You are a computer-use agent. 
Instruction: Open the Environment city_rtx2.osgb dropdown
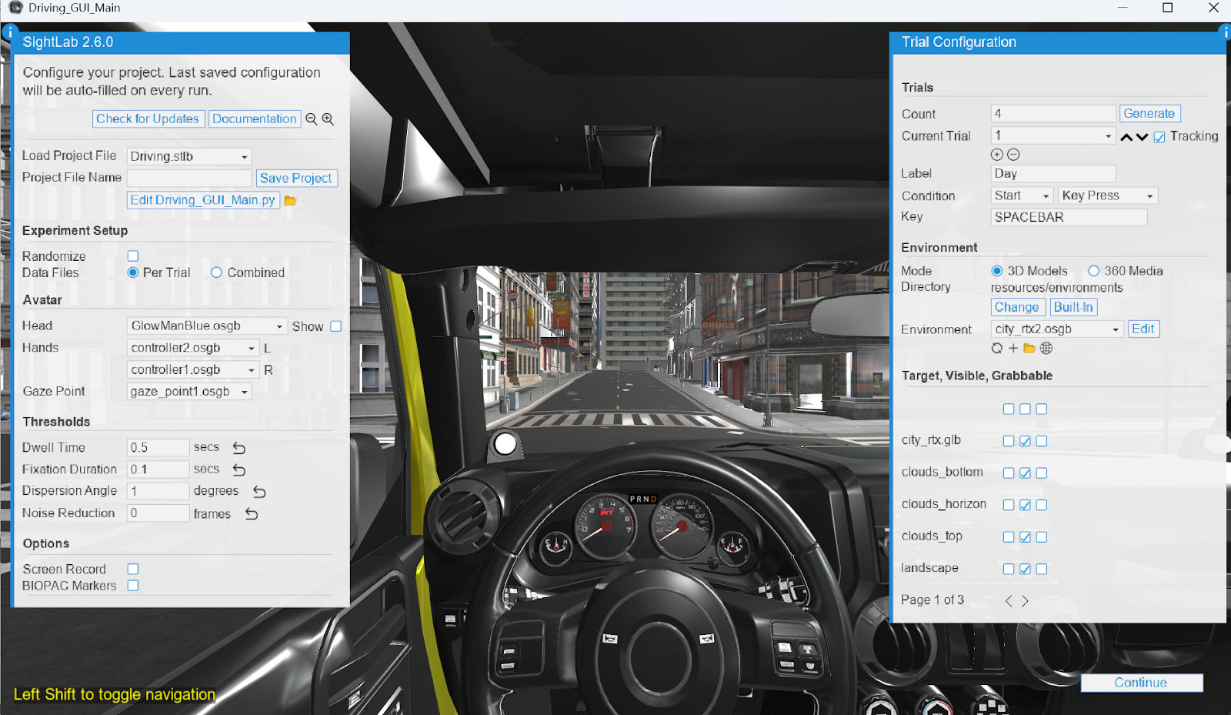(x=1057, y=329)
